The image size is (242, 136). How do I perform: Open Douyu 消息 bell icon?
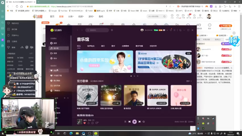click(194, 16)
